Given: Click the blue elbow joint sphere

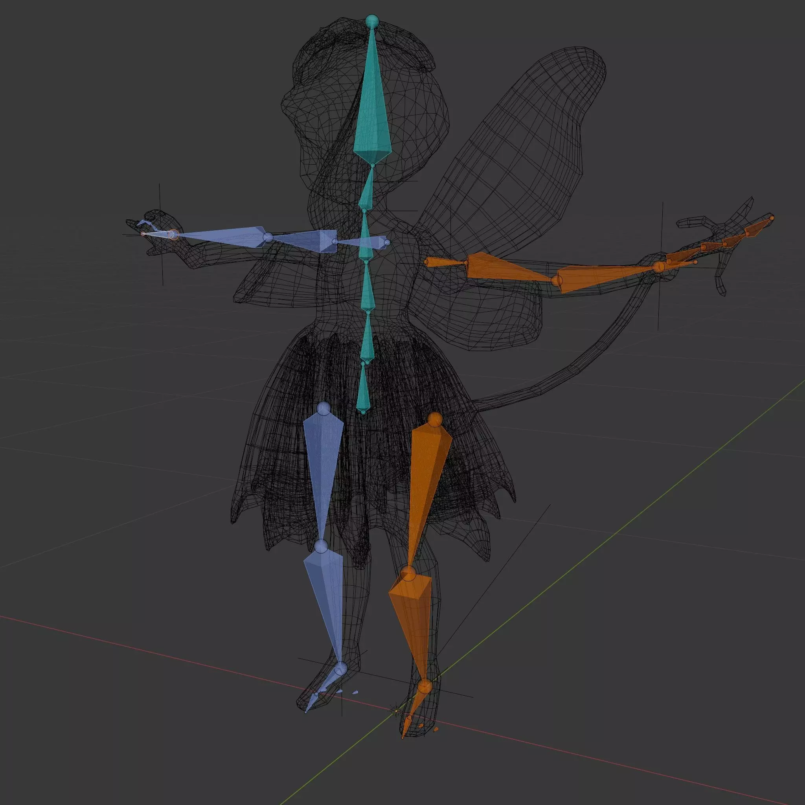Looking at the screenshot, I should (268, 238).
